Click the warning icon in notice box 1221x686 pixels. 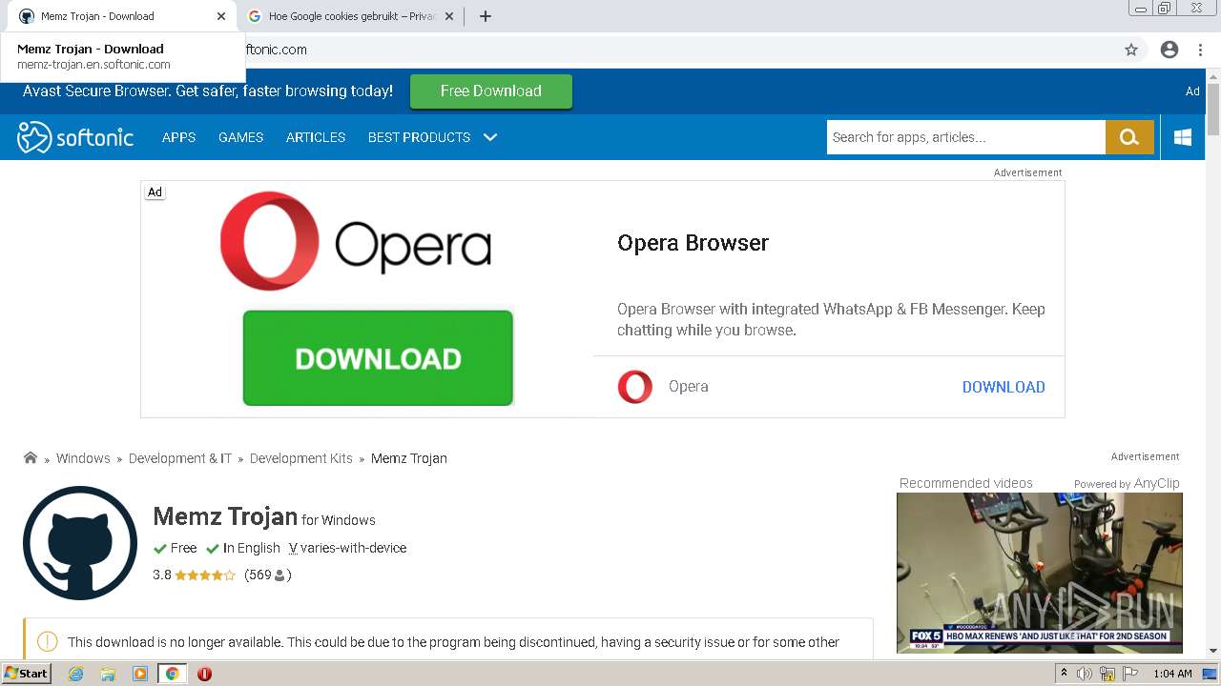pyautogui.click(x=47, y=642)
